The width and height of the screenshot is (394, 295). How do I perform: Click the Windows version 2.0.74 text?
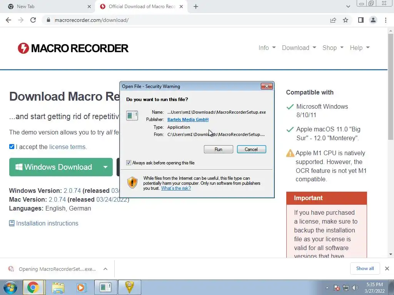pyautogui.click(x=72, y=191)
